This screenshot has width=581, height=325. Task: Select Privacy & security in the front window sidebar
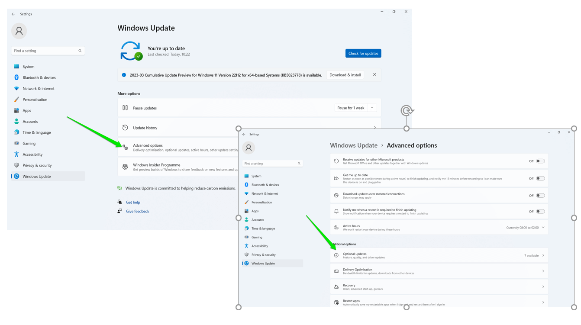coord(273,254)
